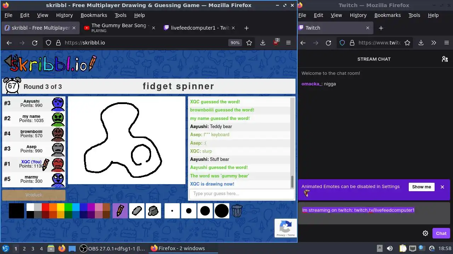Pick the white color swatch

(x=30, y=207)
